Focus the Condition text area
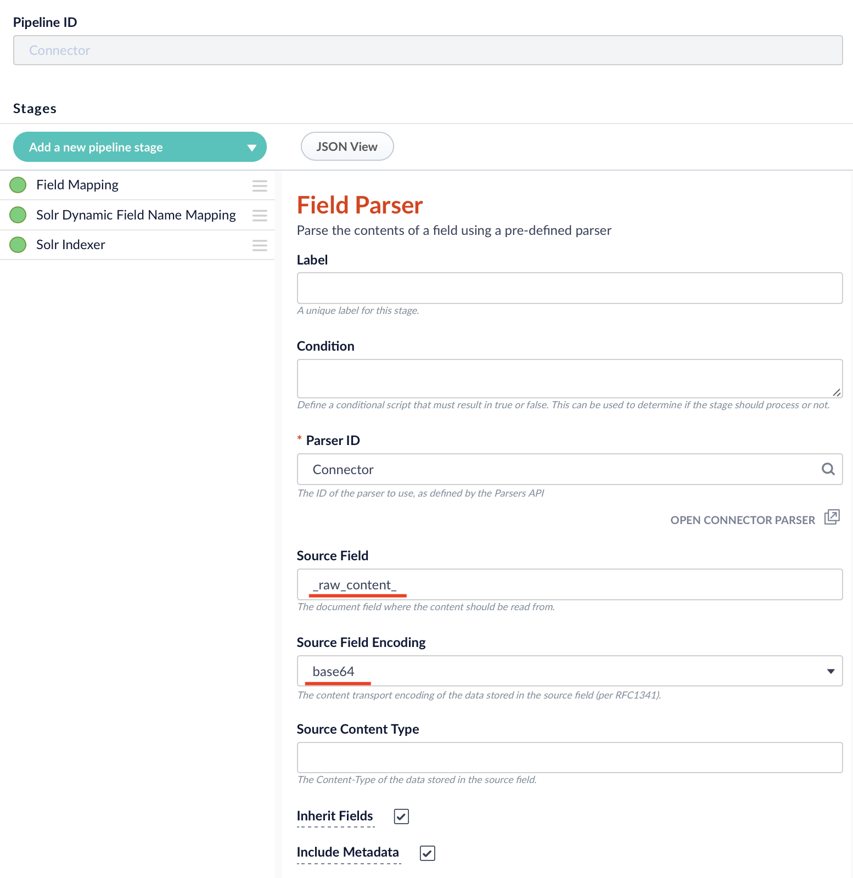Image resolution: width=853 pixels, height=878 pixels. pyautogui.click(x=569, y=379)
